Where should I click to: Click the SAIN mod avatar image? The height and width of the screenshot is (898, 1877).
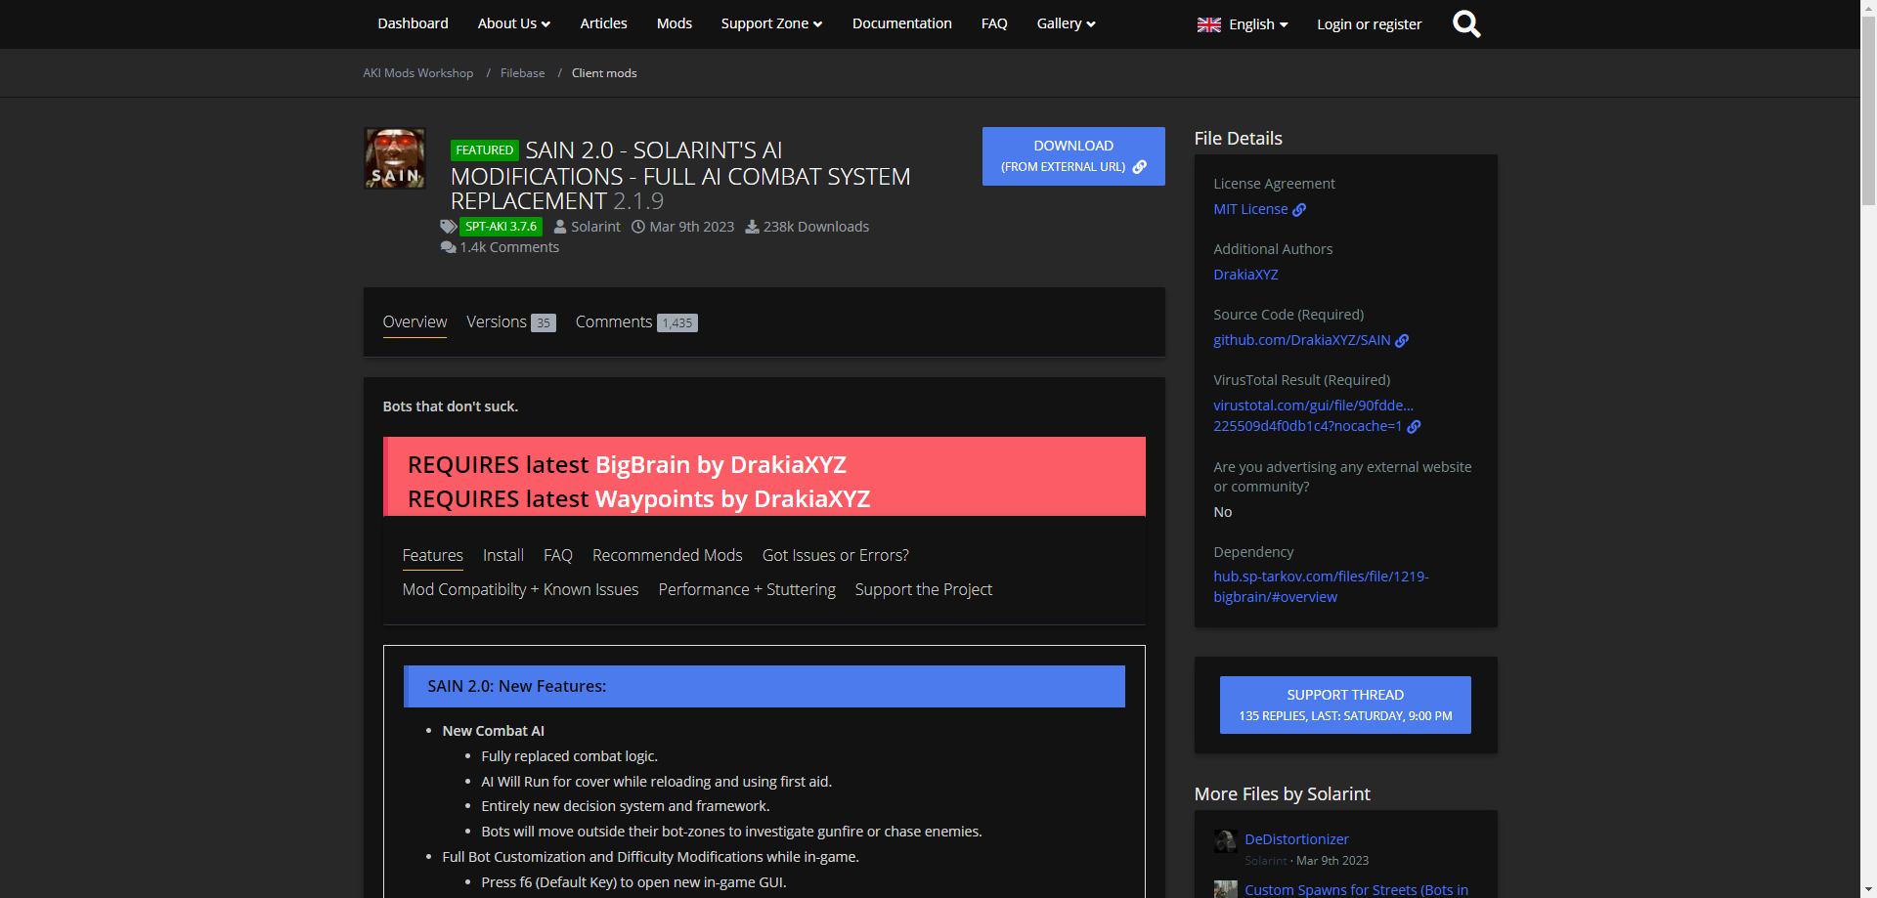395,158
